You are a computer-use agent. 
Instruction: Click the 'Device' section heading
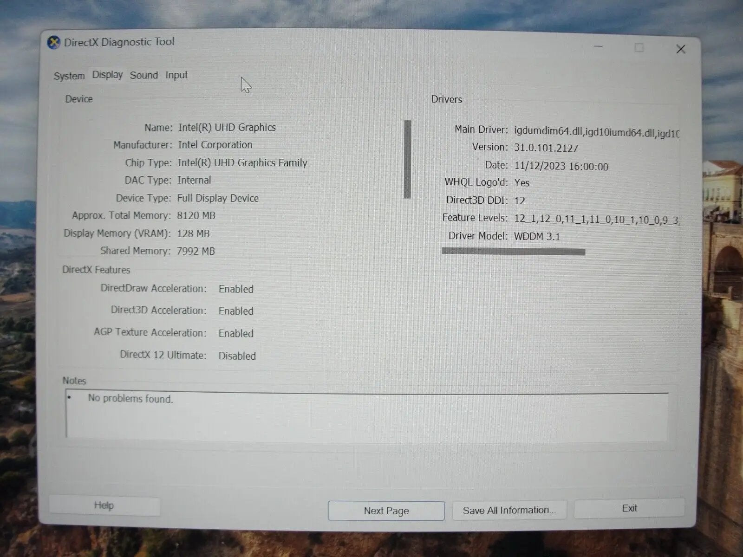[x=79, y=99]
